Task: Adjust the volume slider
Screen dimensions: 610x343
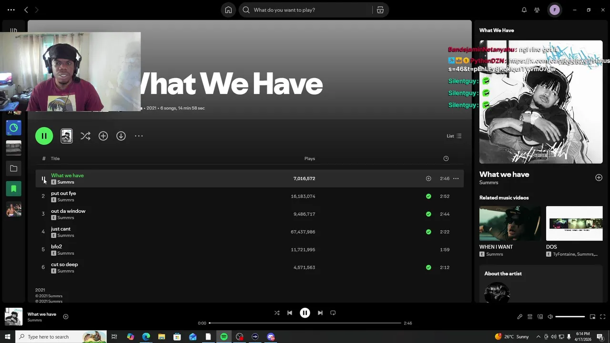Action: [570, 317]
